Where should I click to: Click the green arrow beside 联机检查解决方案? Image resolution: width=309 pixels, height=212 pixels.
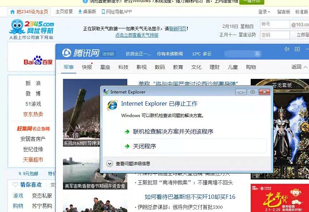(x=127, y=132)
